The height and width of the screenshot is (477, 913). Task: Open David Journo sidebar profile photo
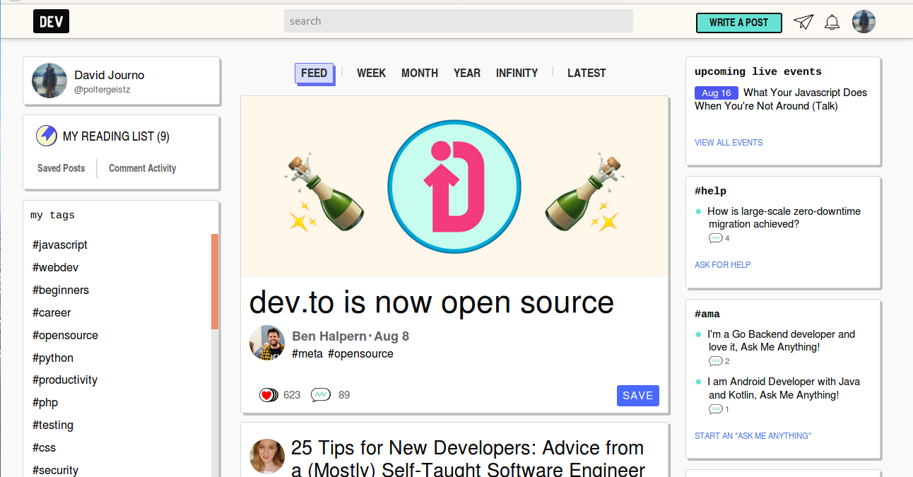click(x=49, y=81)
